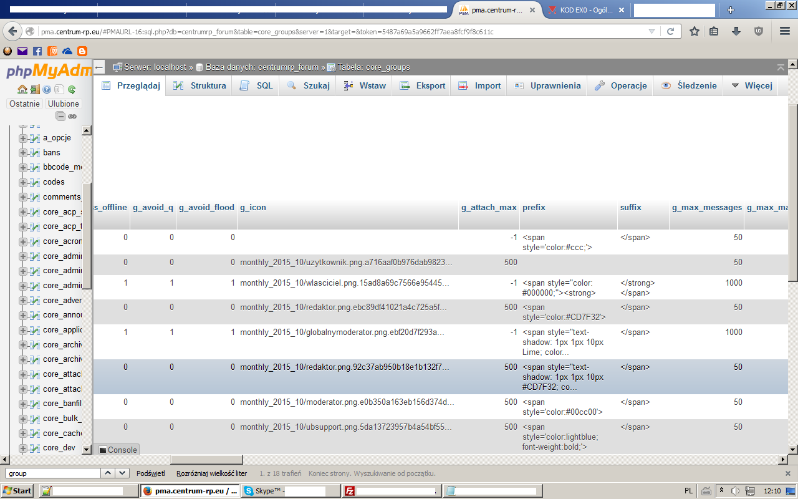This screenshot has height=499, width=798.
Task: Click the phpMyAdmin home icon
Action: tap(22, 89)
